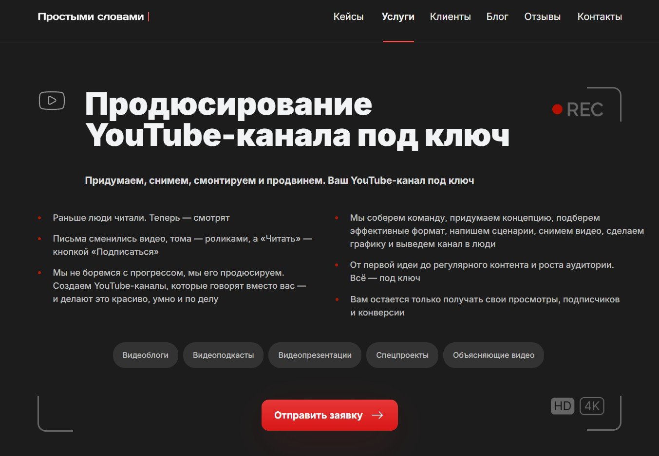Select the Услуги navigation tab
The height and width of the screenshot is (456, 659).
398,17
